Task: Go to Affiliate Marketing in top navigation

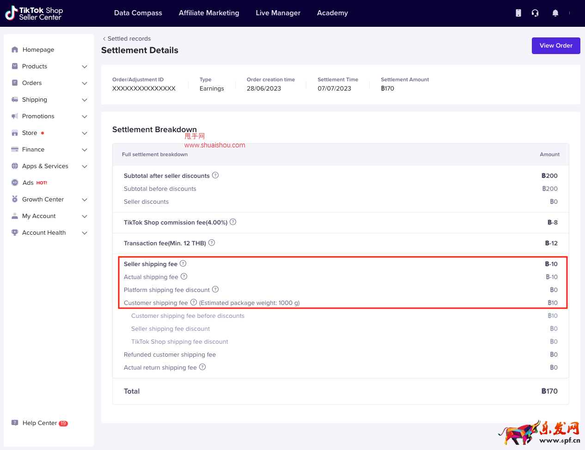Action: (209, 13)
